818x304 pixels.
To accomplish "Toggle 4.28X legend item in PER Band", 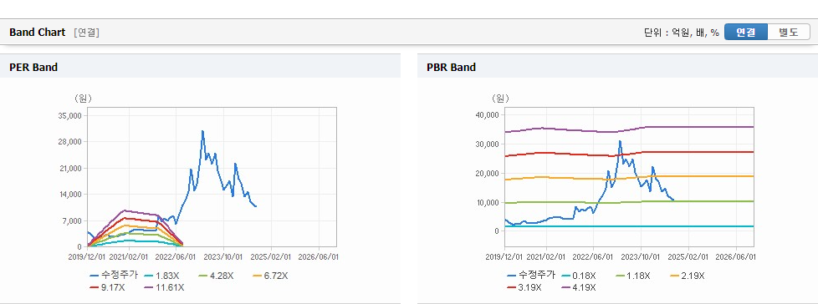I will point(216,276).
